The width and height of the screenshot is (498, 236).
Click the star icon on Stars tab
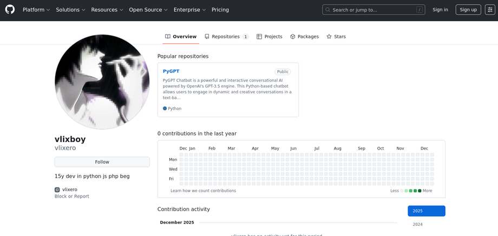pos(329,36)
